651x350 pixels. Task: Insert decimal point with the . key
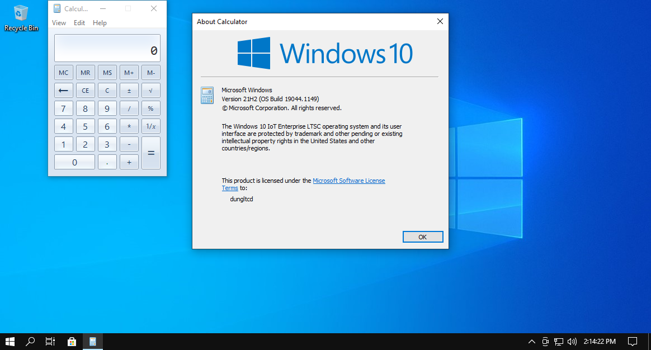pyautogui.click(x=107, y=162)
